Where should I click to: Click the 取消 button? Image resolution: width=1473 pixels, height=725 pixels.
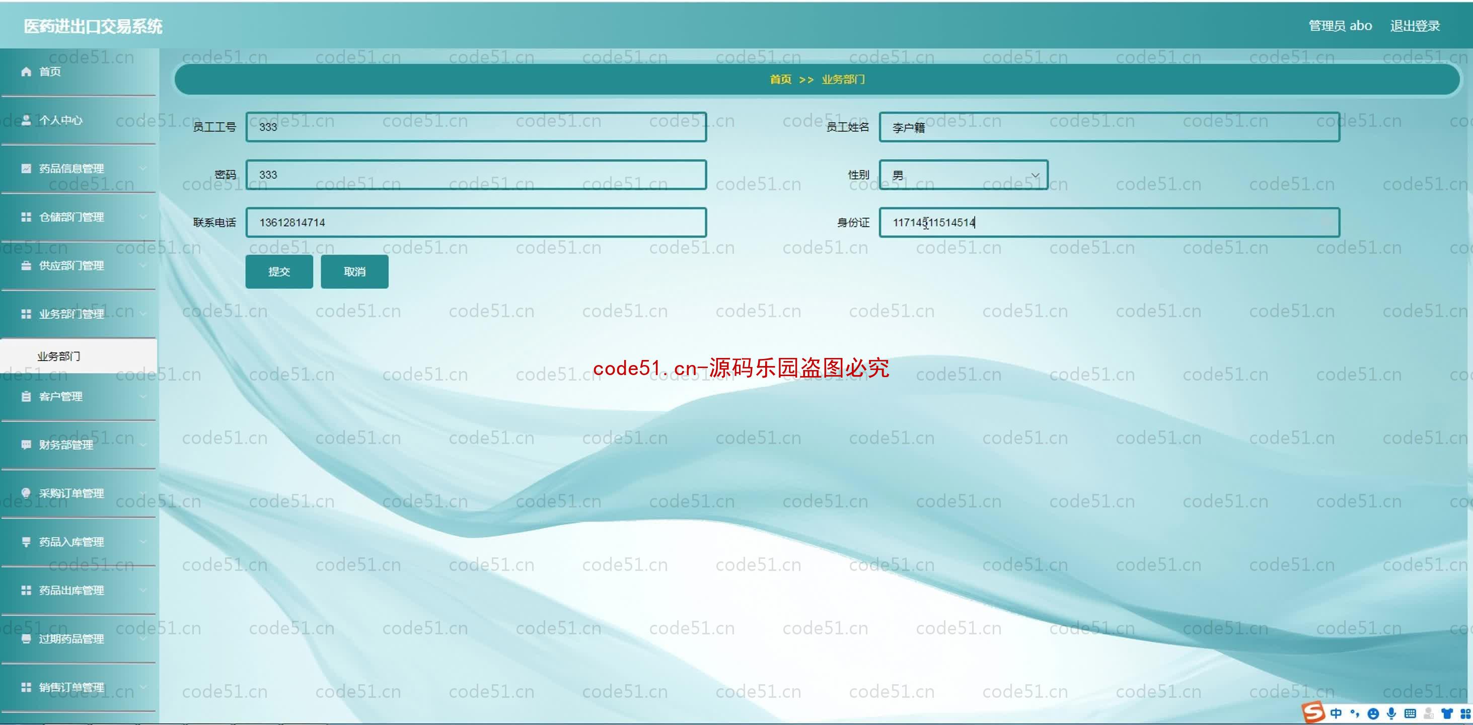tap(355, 271)
